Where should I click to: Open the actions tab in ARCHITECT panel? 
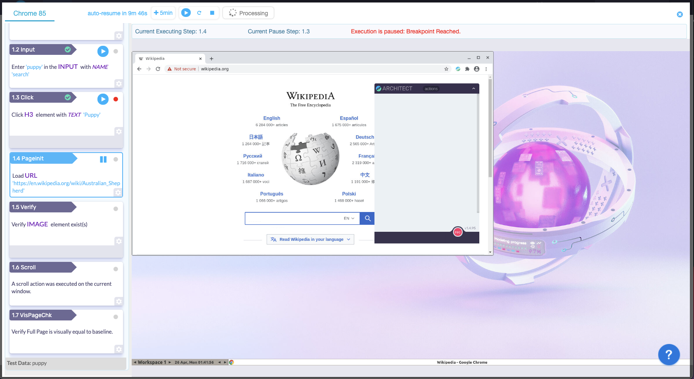(x=431, y=89)
